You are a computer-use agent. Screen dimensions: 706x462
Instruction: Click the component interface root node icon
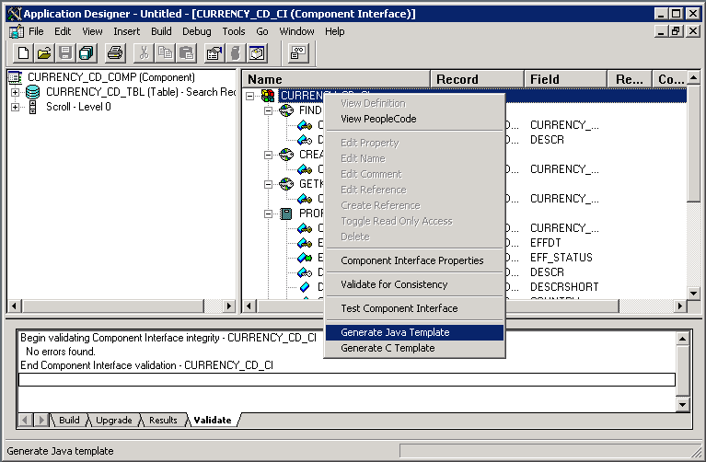tap(268, 96)
